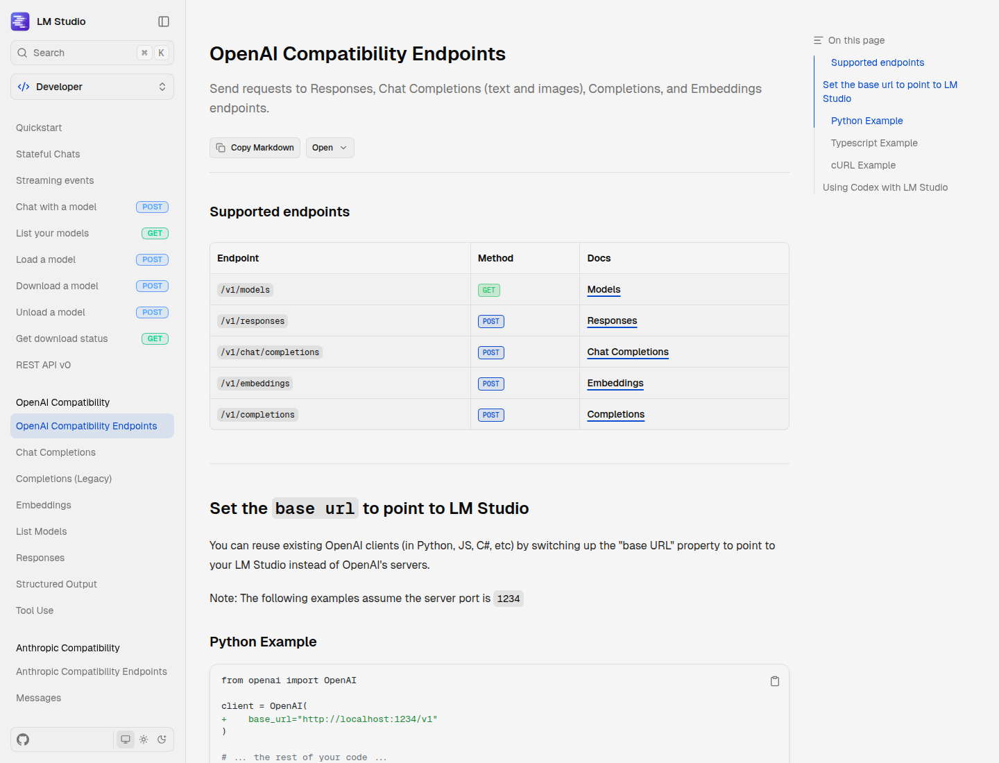Follow the Chat Completions docs link in table
This screenshot has width=999, height=763.
(628, 352)
